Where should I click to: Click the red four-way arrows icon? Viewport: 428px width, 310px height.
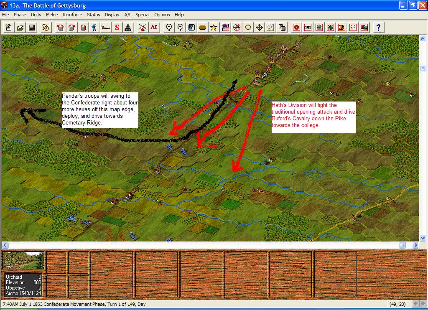[x=259, y=27]
